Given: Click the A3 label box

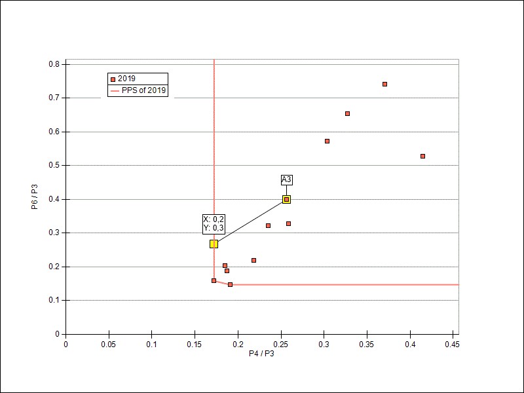Looking at the screenshot, I should 286,179.
